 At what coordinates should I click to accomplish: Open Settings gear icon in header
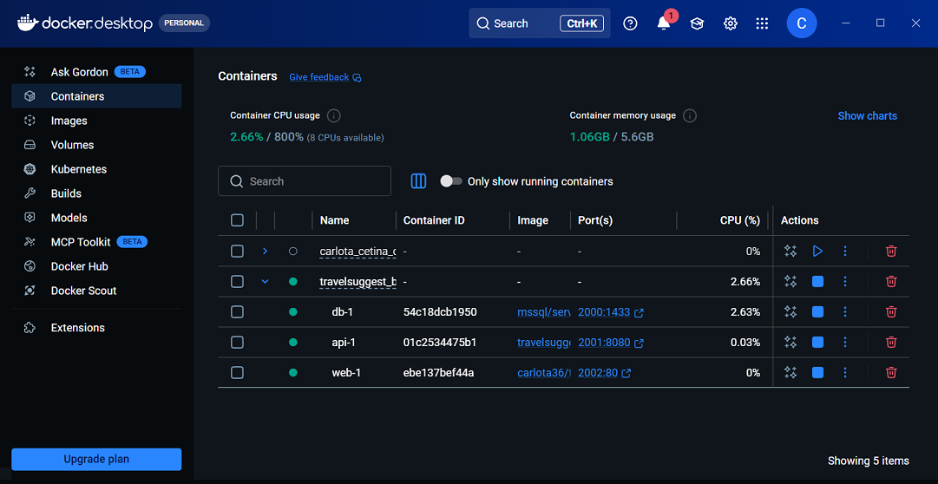pos(730,23)
